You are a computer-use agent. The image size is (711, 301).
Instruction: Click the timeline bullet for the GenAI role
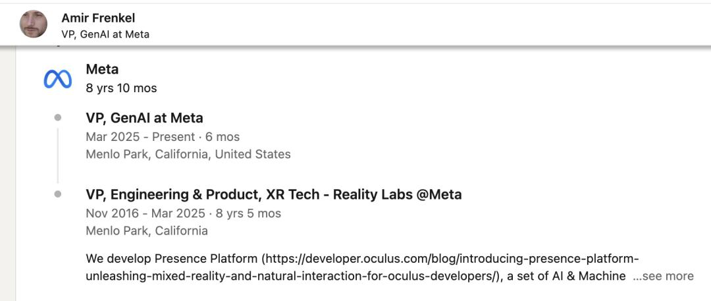[x=58, y=118]
